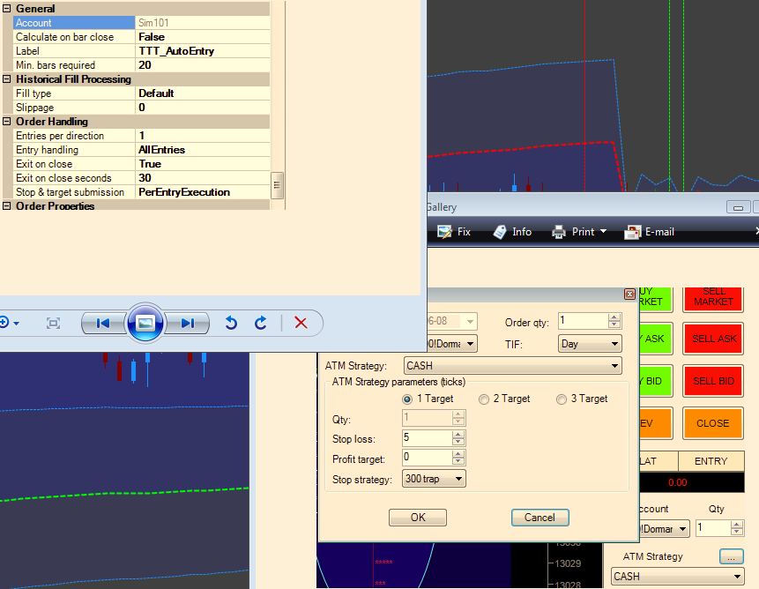Screen dimensions: 759x589
Task: Go to previous image in viewer
Action: click(103, 324)
